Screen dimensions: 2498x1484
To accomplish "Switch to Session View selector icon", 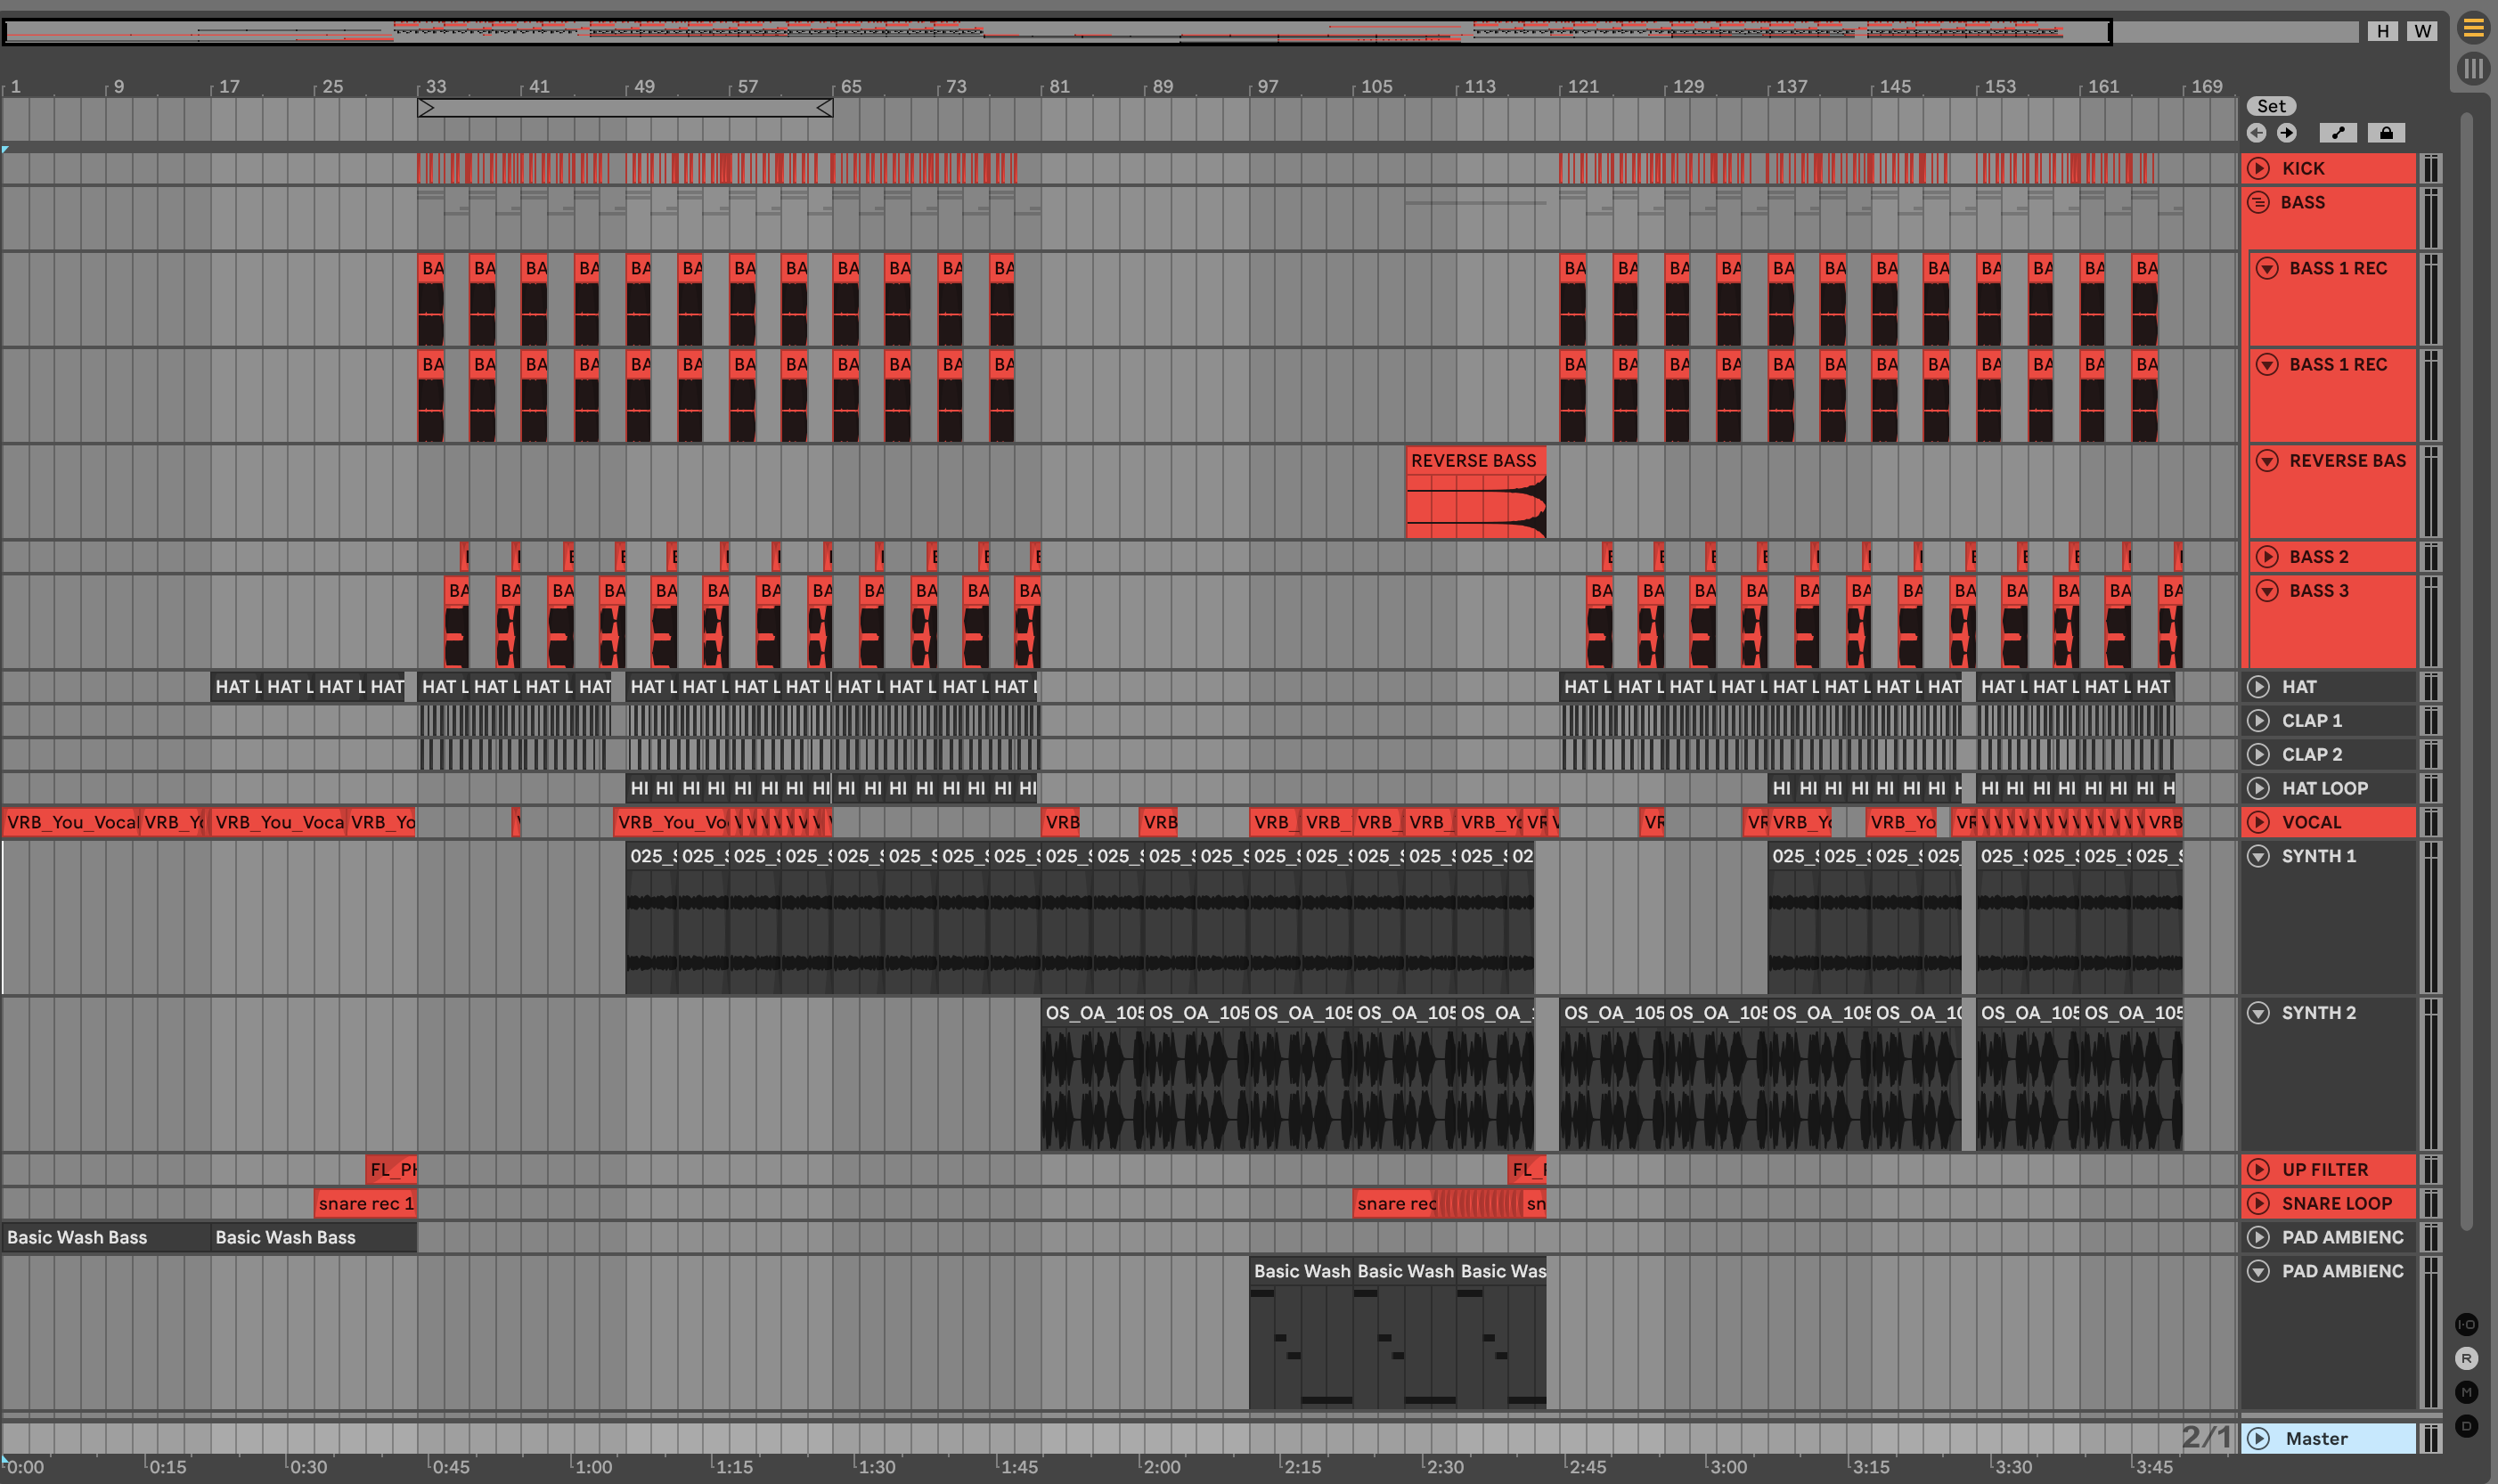I will [2473, 69].
